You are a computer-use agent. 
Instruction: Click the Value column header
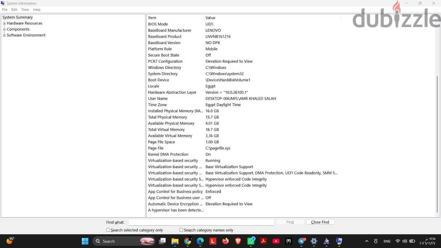pyautogui.click(x=272, y=18)
